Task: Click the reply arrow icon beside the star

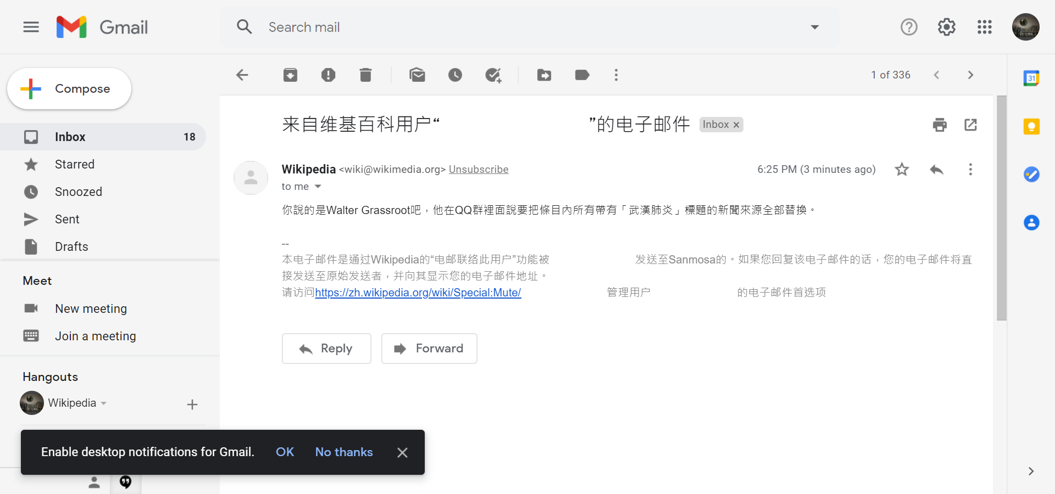Action: pyautogui.click(x=936, y=169)
